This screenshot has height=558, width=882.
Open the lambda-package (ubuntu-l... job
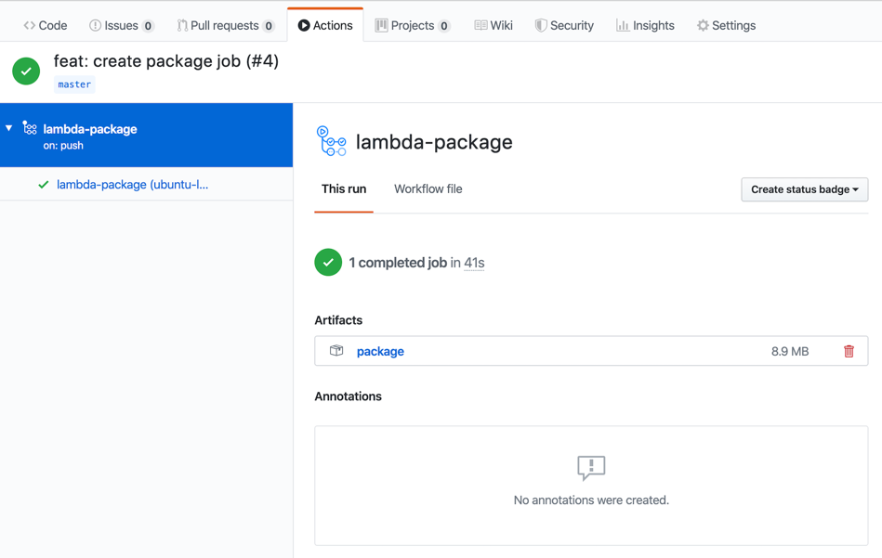pos(132,185)
